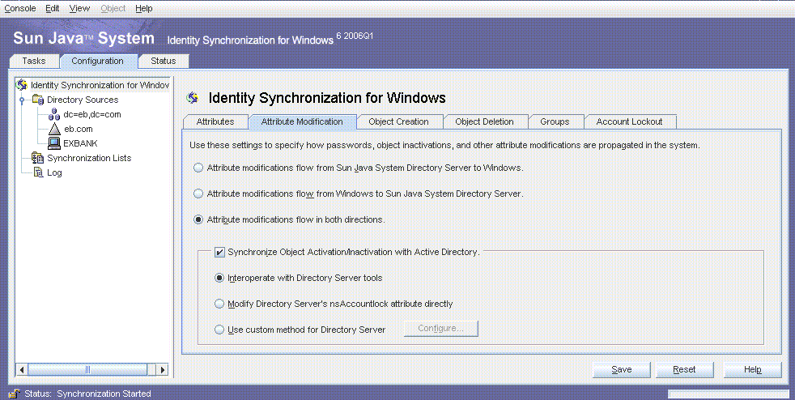Switch to the Tasks tab
The width and height of the screenshot is (795, 400).
(x=34, y=61)
